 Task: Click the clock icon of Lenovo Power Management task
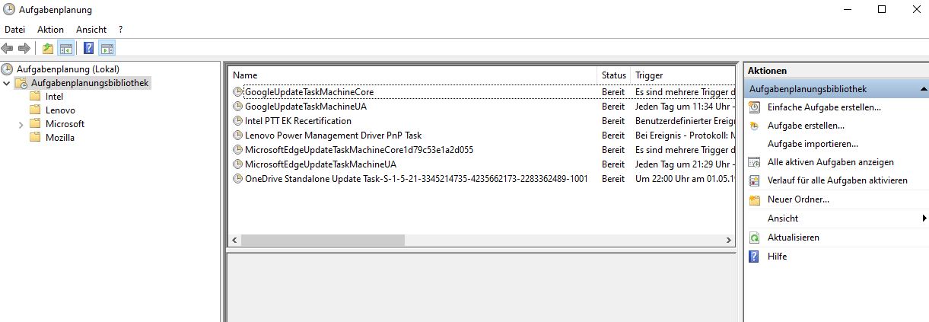click(237, 135)
